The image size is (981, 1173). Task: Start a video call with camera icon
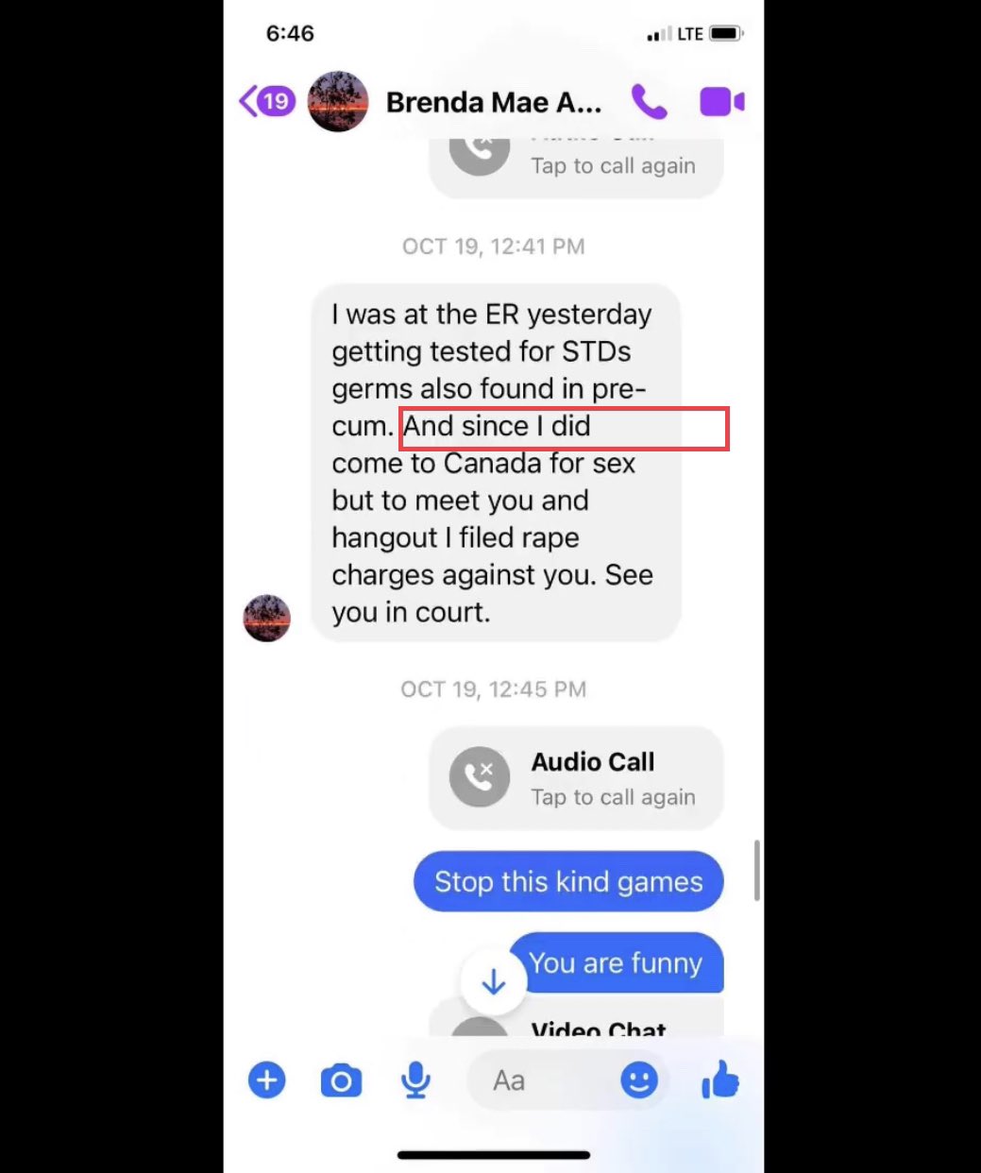pyautogui.click(x=722, y=101)
